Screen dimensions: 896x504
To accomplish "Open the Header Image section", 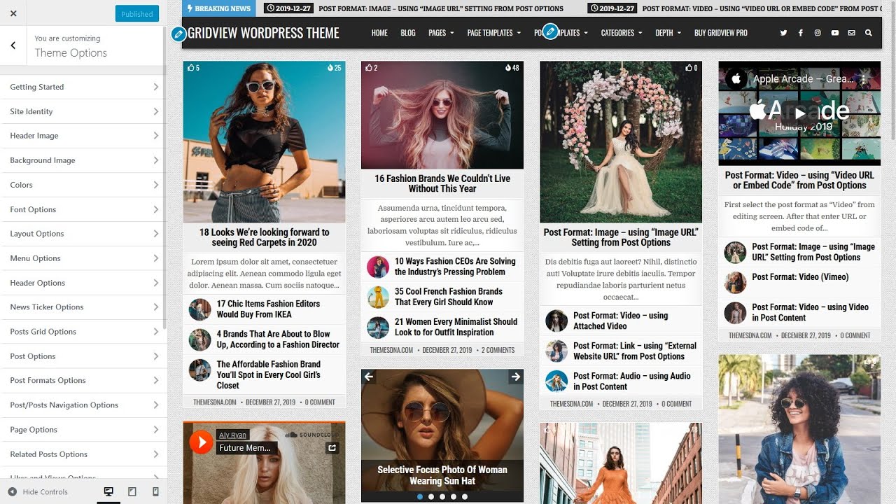I will (83, 136).
